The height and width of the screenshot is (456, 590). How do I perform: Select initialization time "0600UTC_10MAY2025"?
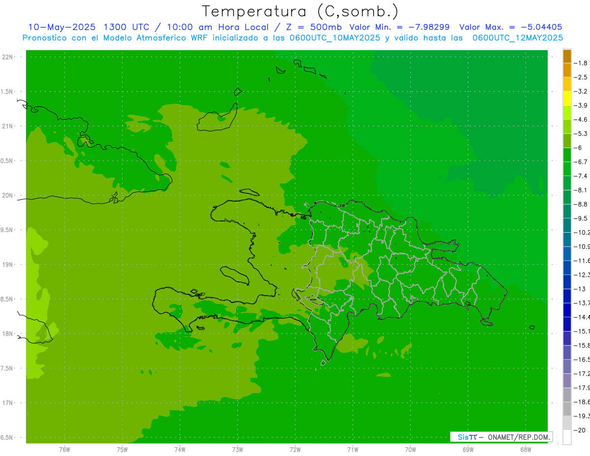click(332, 38)
